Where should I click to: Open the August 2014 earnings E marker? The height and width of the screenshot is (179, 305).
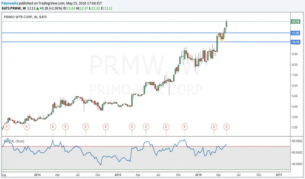point(86,127)
